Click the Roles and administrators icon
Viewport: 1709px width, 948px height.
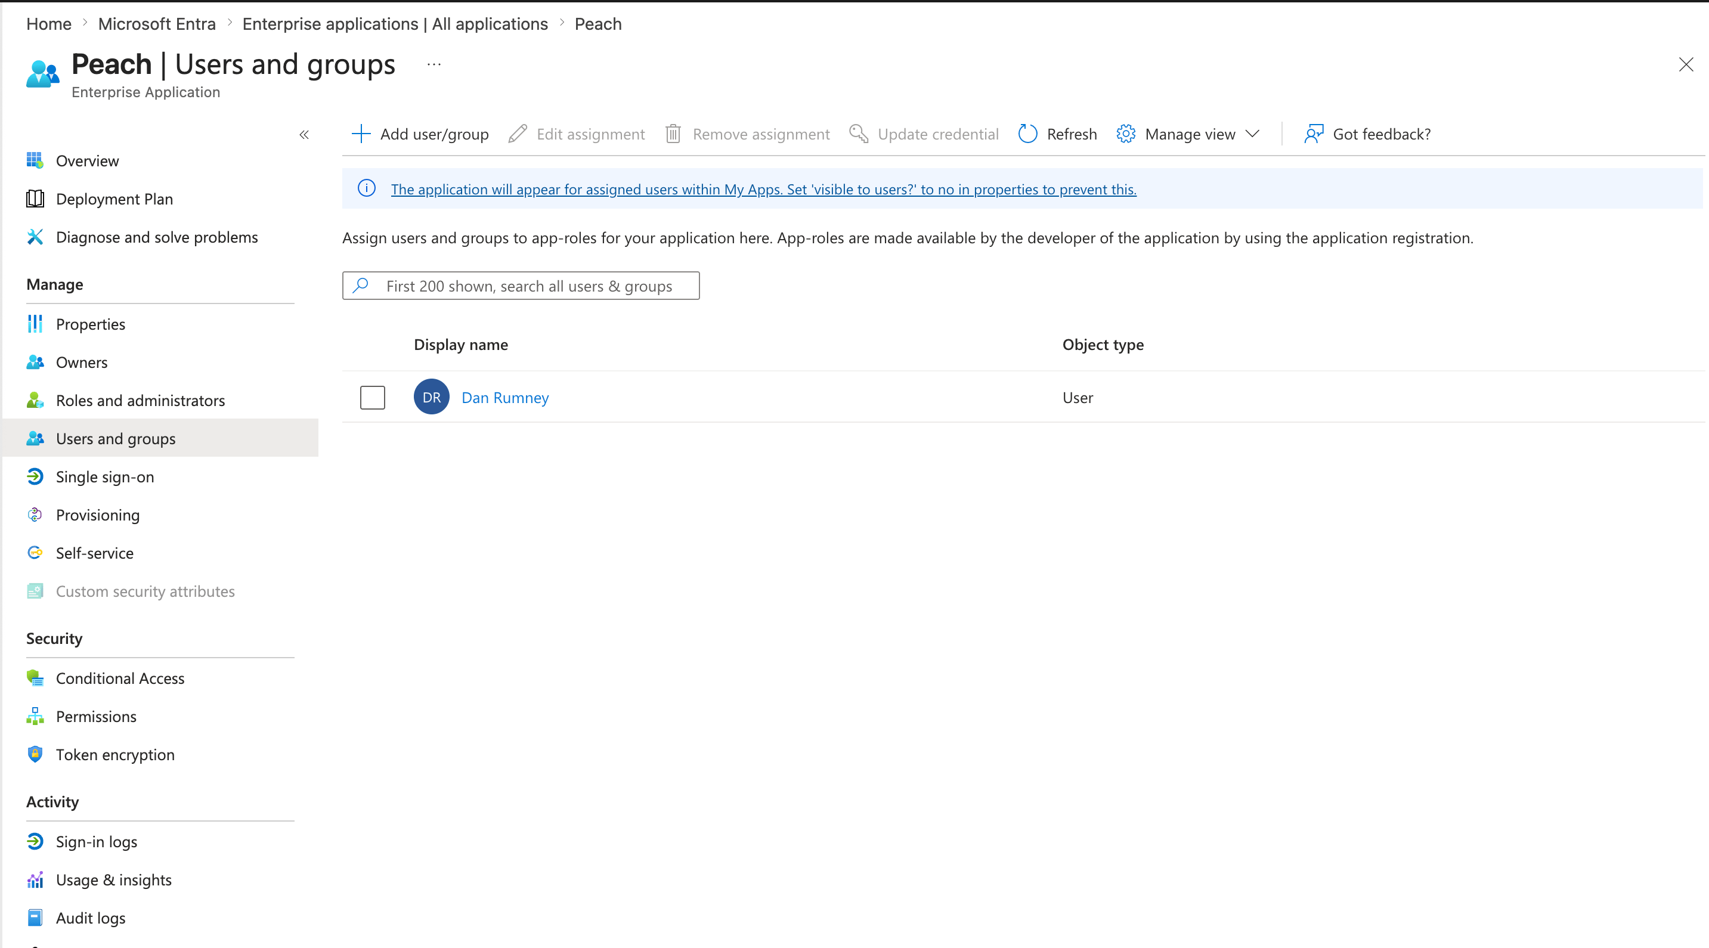pos(35,400)
